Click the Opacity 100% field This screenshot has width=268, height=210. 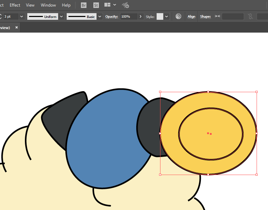tap(129, 17)
